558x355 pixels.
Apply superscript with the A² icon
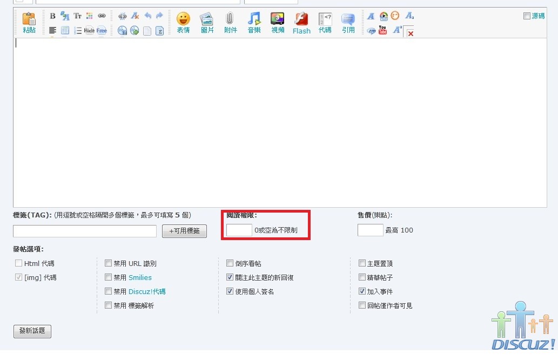pos(397,30)
